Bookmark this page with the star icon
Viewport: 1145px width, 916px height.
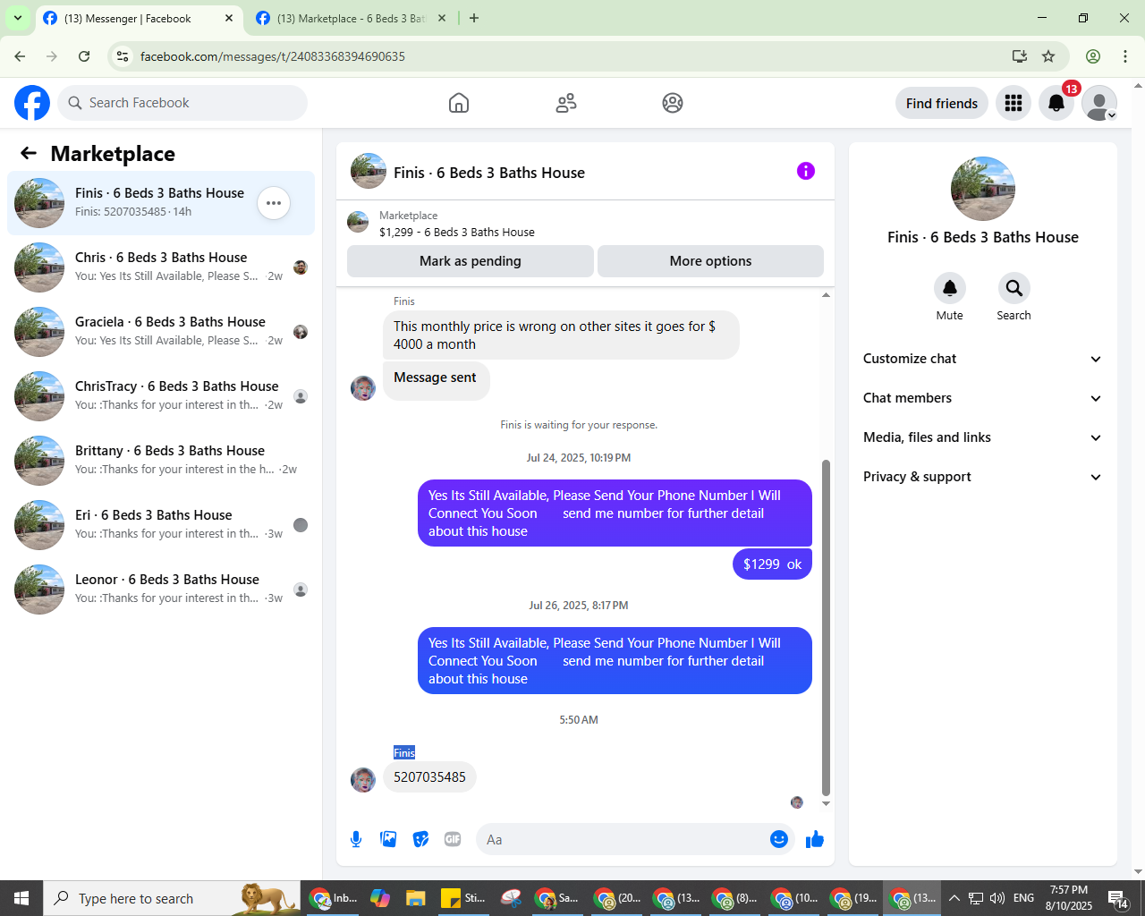click(1048, 56)
